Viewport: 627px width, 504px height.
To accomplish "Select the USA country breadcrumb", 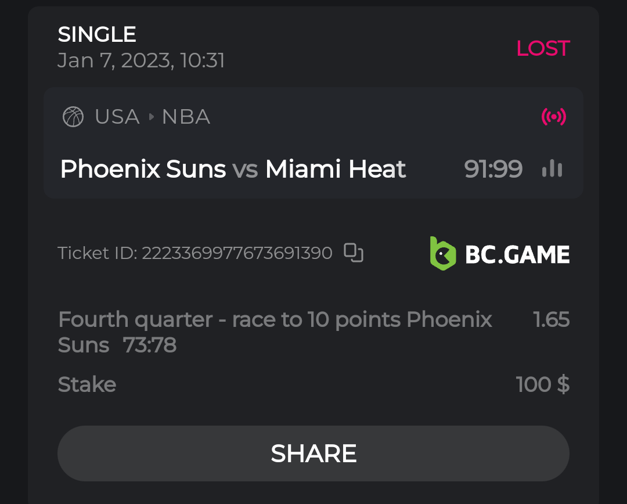I will (117, 117).
